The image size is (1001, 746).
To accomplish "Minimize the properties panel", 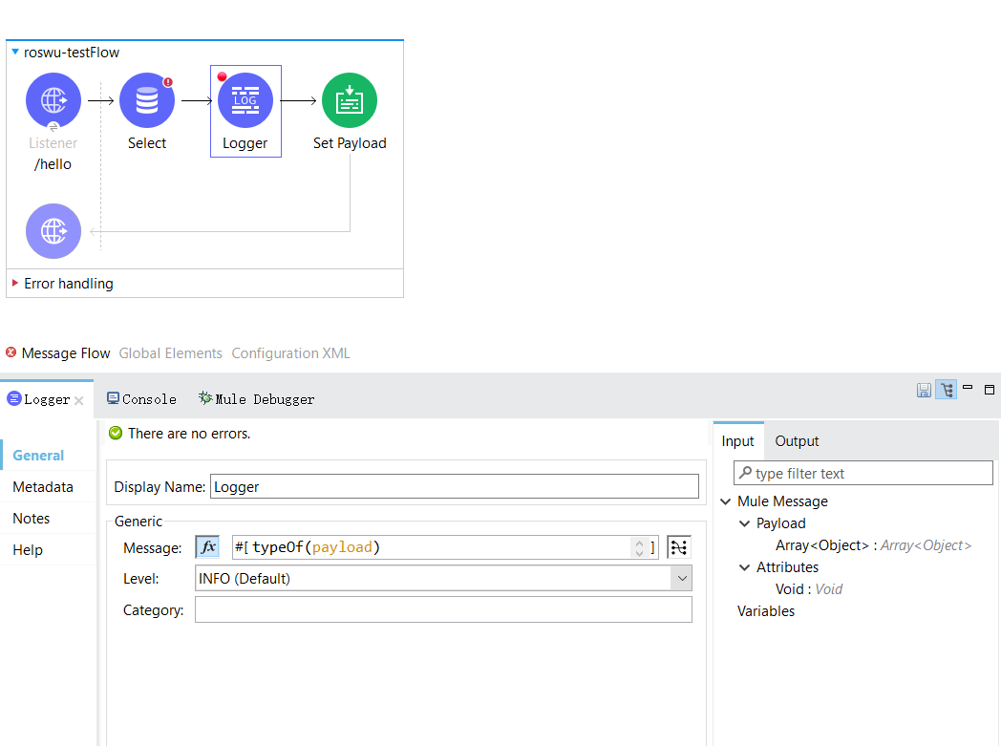I will click(968, 388).
